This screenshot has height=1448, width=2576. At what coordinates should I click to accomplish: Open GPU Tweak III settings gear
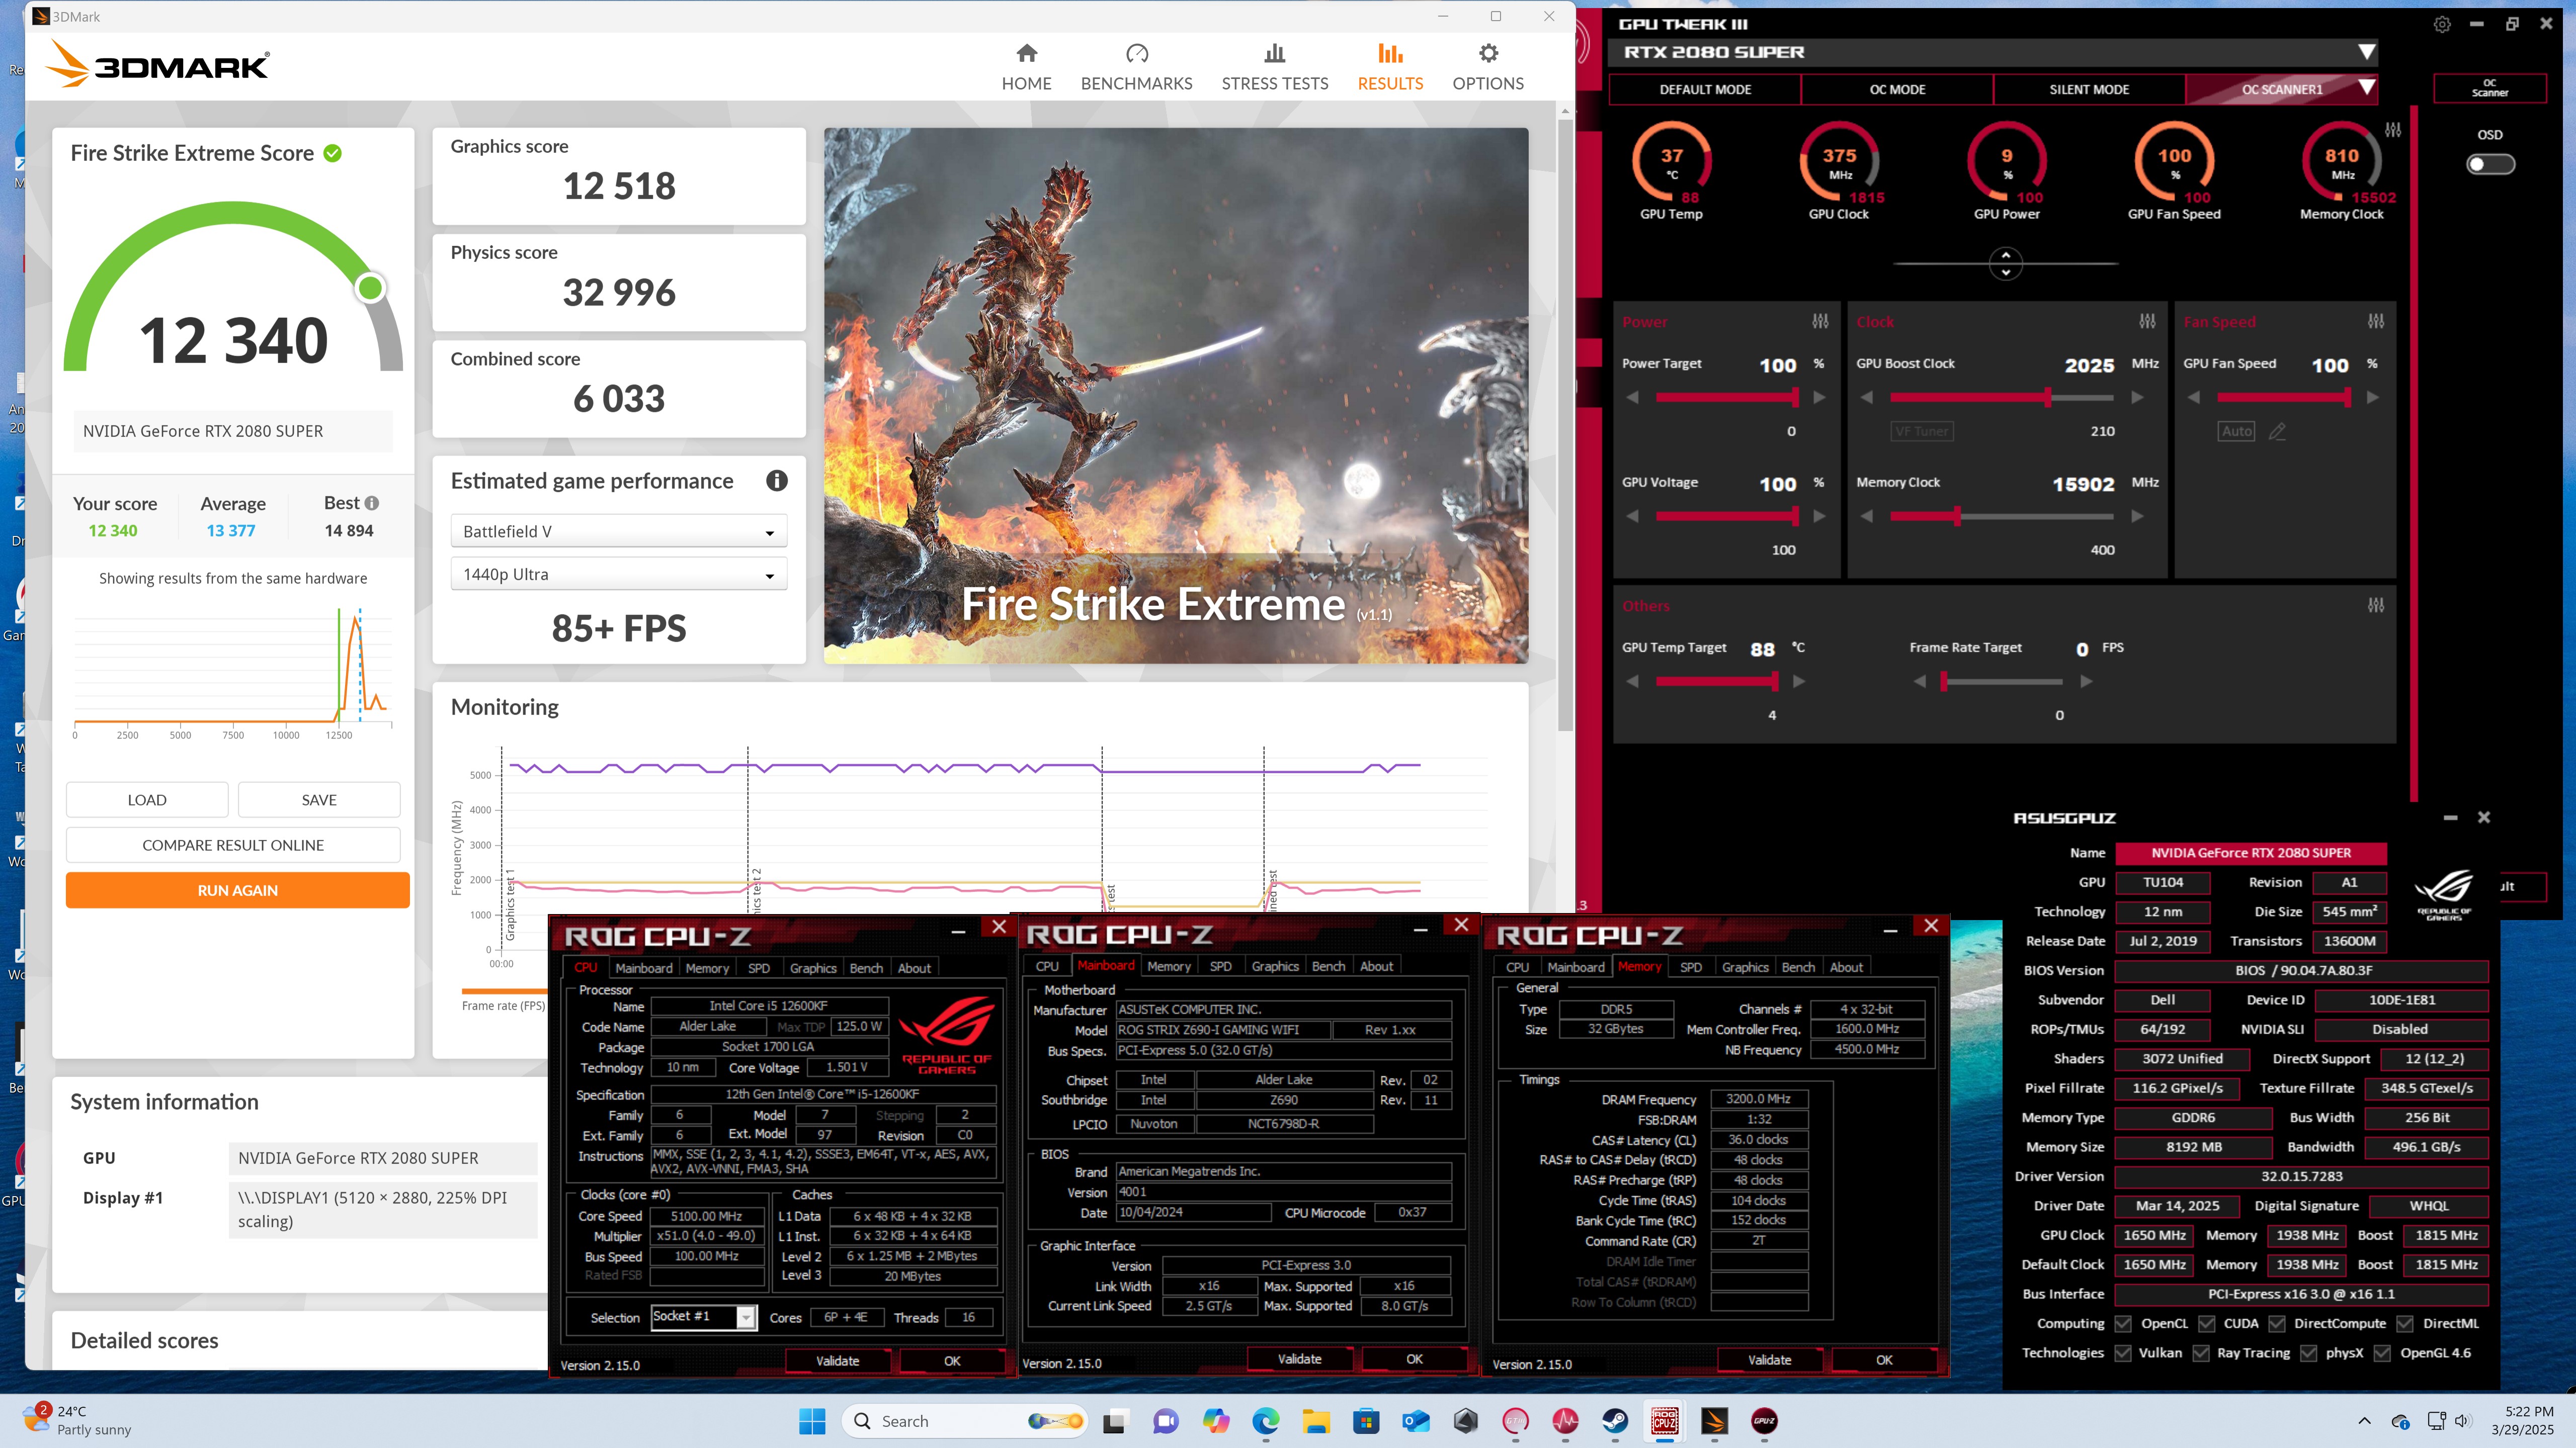(2442, 24)
